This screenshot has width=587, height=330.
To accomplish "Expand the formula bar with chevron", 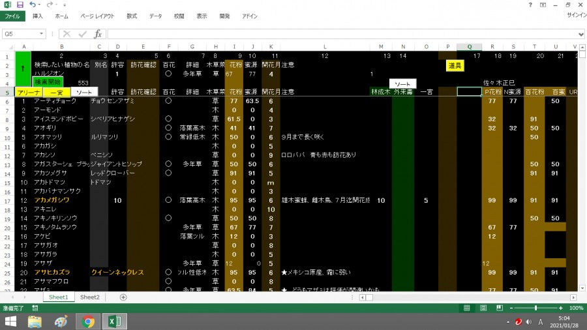I will pos(581,34).
